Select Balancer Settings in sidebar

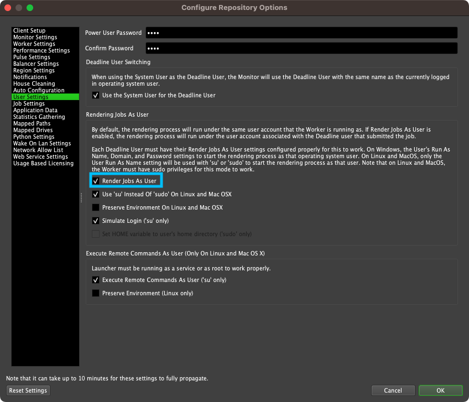(45, 64)
